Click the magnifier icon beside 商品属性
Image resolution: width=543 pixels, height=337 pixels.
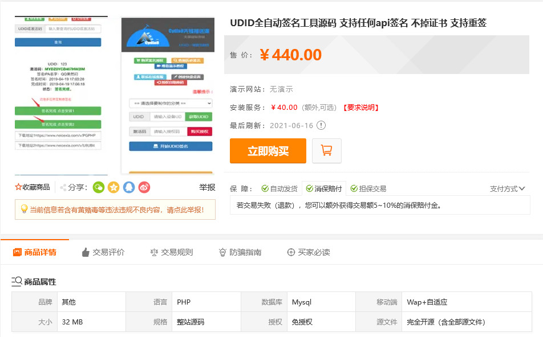[x=17, y=281]
